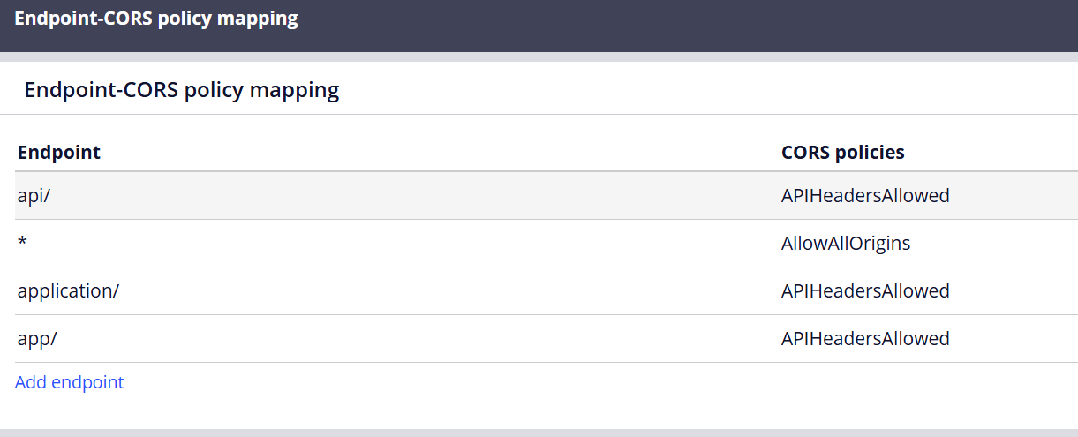Click the dark title bar heading text
This screenshot has width=1078, height=437.
(x=156, y=19)
